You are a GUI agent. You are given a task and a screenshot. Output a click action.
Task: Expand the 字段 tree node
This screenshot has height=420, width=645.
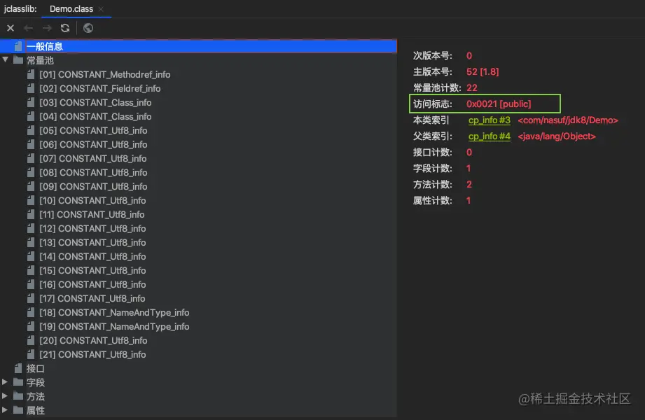(6, 382)
